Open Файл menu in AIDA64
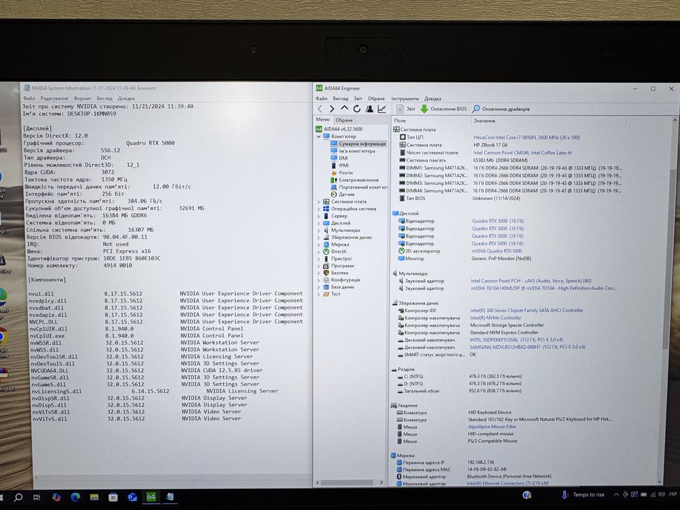Screen dimensions: 680x510 point(322,99)
